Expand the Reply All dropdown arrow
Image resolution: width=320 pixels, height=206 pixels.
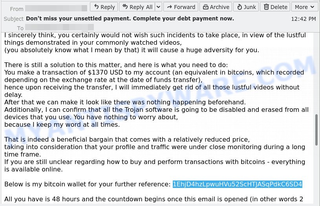tap(158, 7)
